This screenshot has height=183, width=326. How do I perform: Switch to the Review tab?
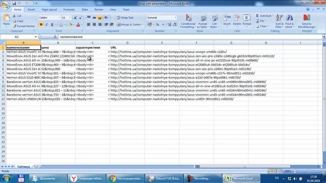click(x=99, y=10)
